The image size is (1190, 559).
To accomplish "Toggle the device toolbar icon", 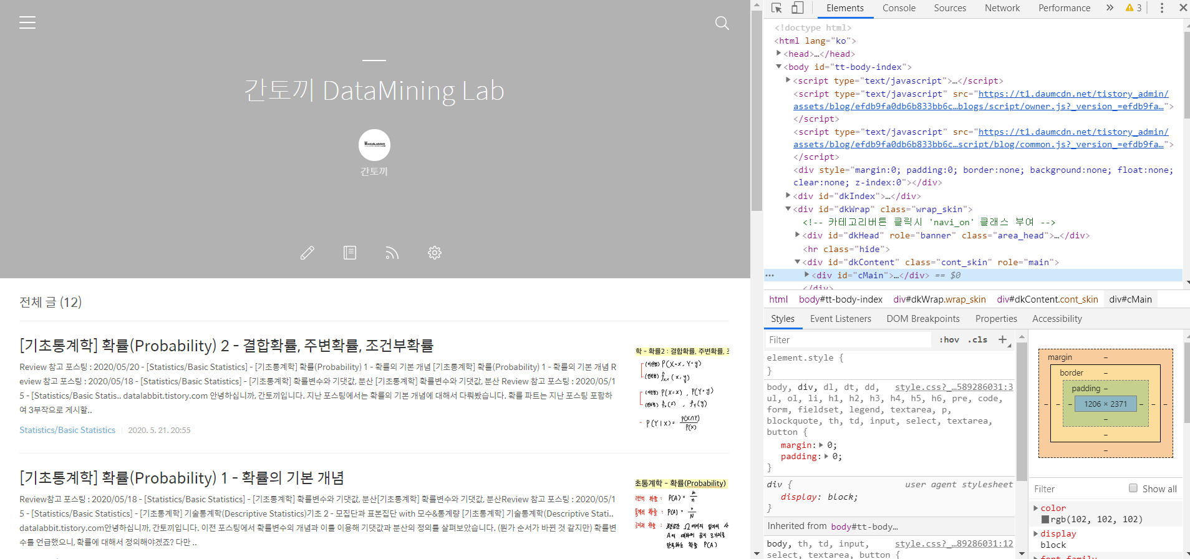I will coord(798,8).
